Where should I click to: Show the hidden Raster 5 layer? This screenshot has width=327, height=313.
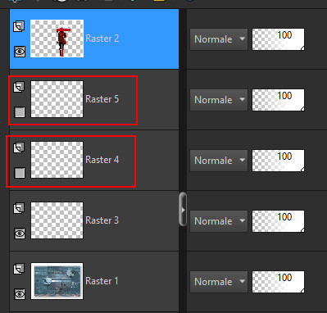[x=20, y=112]
